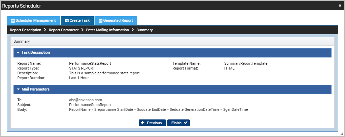Viewport: 345px width, 137px height.
Task: Collapse the Mail Parameters section
Action: (172, 89)
